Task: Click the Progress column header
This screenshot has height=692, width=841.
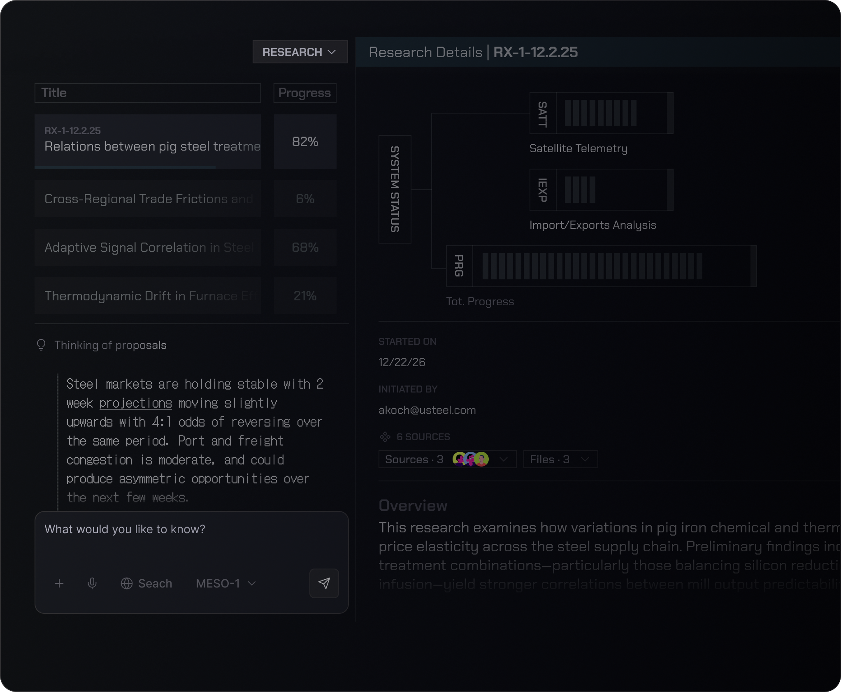Action: 305,93
